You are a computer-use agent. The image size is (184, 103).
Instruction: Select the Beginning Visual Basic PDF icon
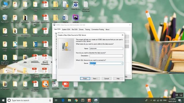35,86
